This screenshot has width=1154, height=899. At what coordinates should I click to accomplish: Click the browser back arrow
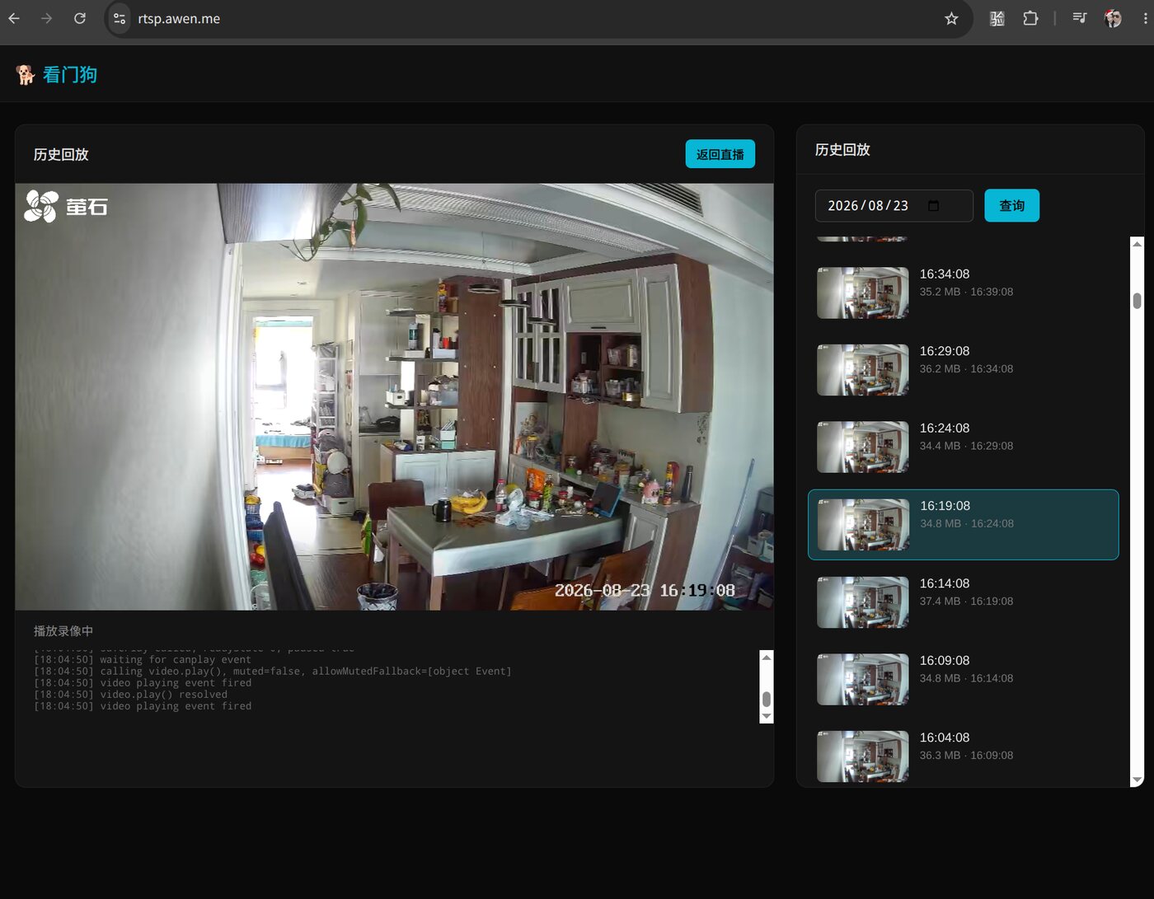[x=14, y=18]
